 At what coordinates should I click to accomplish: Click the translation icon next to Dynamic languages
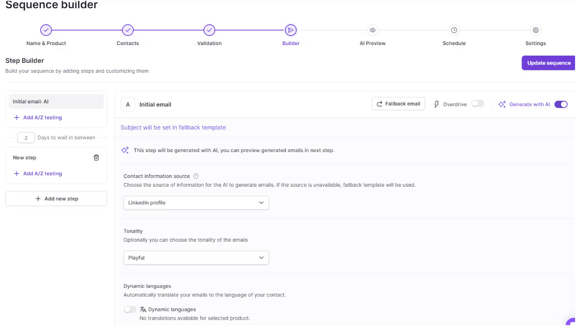[142, 309]
